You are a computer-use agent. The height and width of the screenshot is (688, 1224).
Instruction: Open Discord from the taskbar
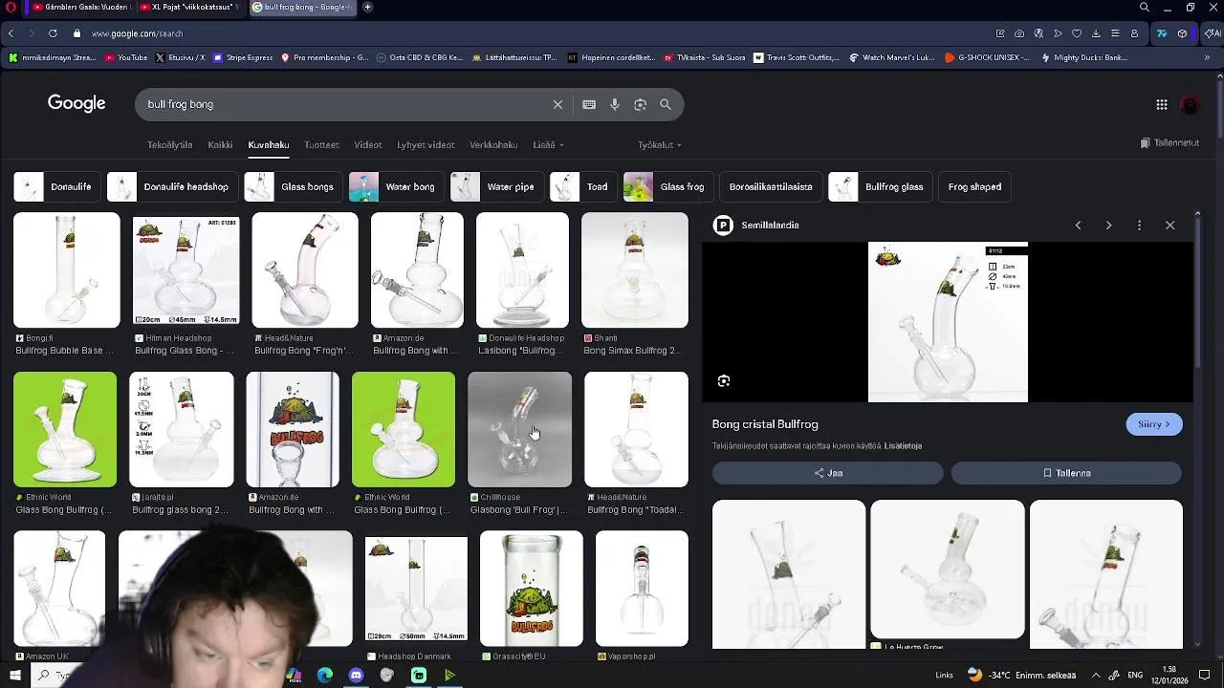coord(356,676)
